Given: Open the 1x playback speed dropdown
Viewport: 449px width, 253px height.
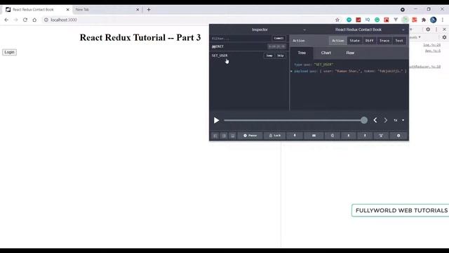Looking at the screenshot, I should (x=399, y=120).
